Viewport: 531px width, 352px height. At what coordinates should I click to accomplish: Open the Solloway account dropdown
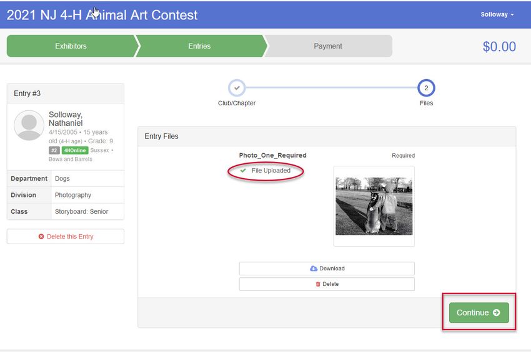click(x=497, y=14)
